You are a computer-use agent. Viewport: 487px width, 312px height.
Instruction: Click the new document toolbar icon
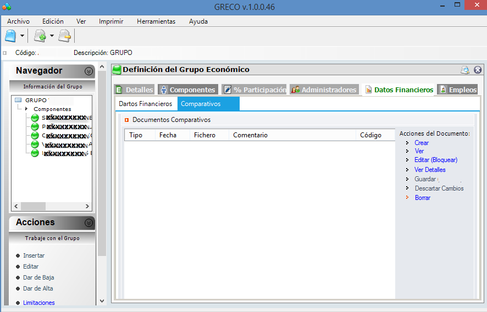coord(10,36)
